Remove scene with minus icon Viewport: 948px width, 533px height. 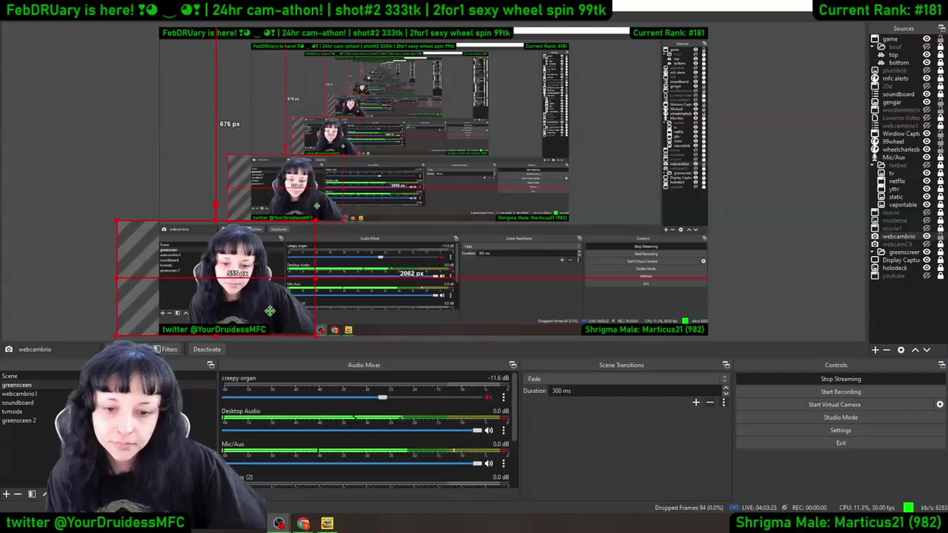tap(18, 494)
